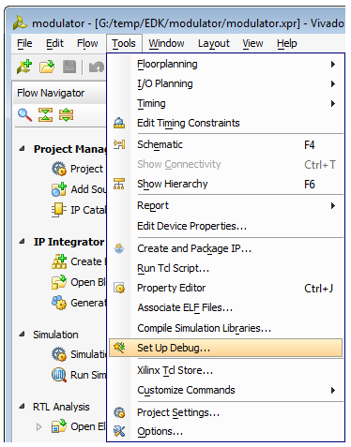This screenshot has width=351, height=447.
Task: Open the Timing submenu
Action: pyautogui.click(x=225, y=103)
